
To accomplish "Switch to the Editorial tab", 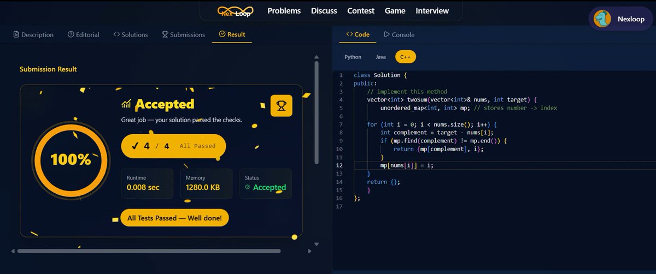I will (84, 34).
